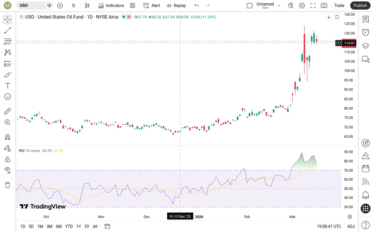Viewport: 372px width, 232px height.
Task: Open the watchlist and details panel
Action: point(365,19)
